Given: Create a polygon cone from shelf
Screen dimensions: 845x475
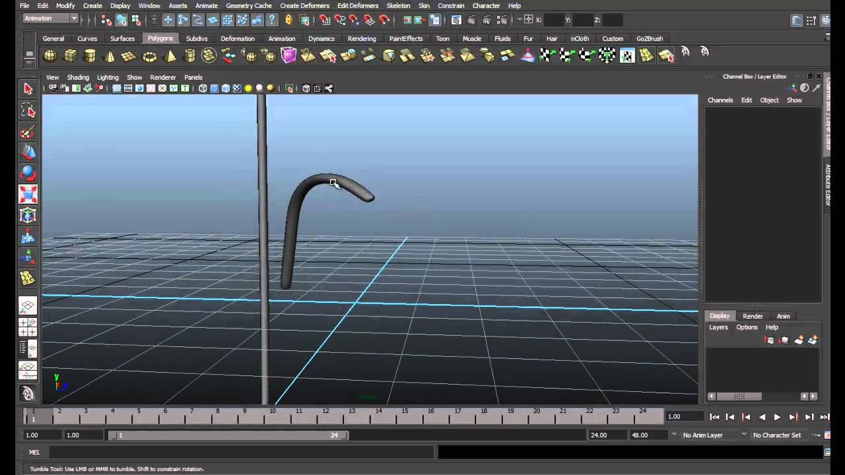Looking at the screenshot, I should (110, 56).
